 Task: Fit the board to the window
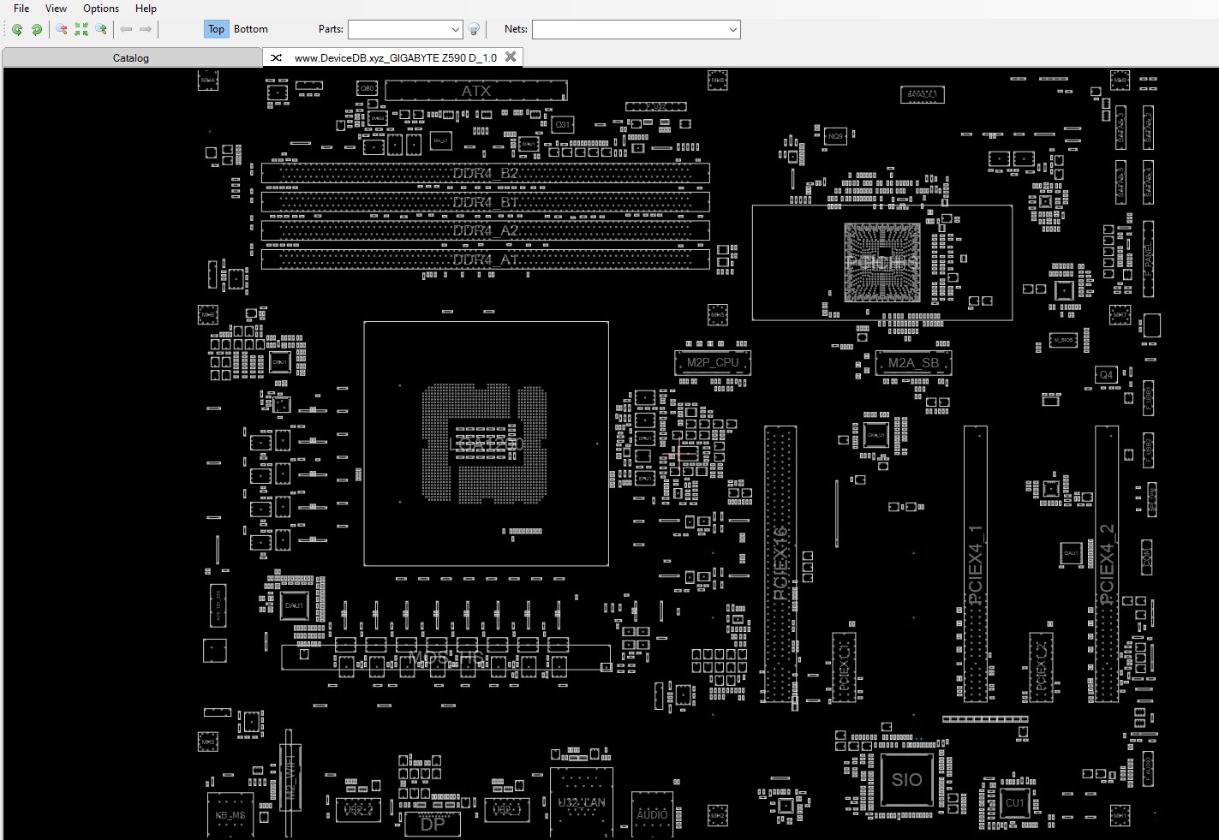click(81, 29)
